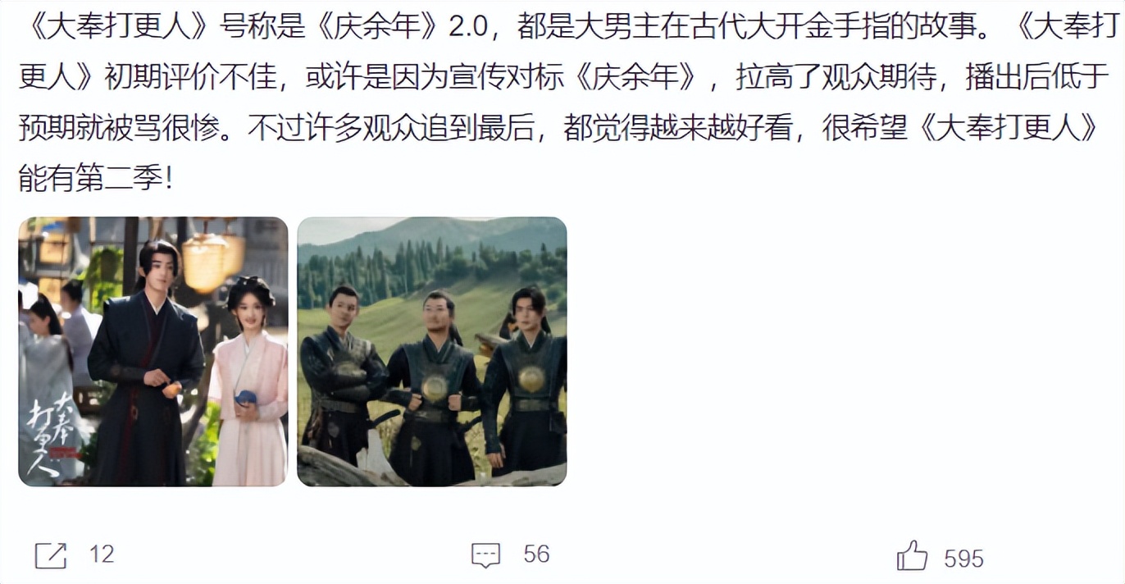Screen dimensions: 1125x584
Task: Open comments via the speech bubble icon
Action: pos(485,555)
